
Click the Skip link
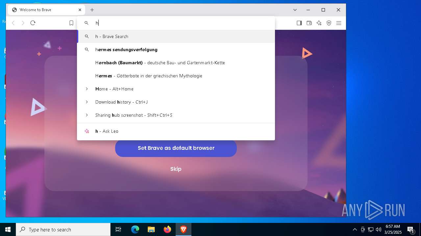(x=176, y=169)
